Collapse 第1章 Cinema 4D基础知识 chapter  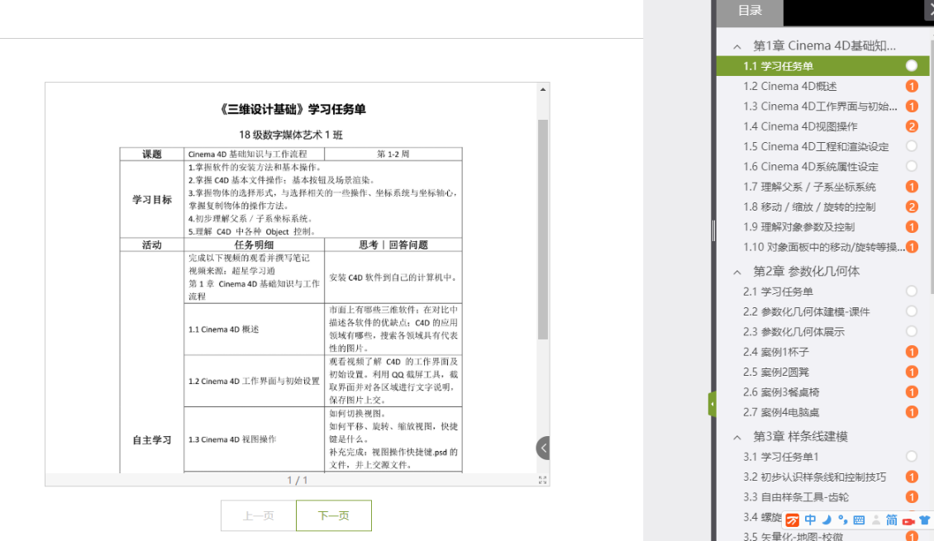(737, 46)
